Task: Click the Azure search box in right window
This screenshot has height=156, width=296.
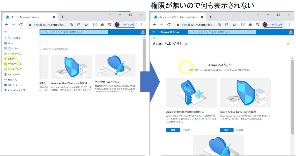Action: pos(222,32)
